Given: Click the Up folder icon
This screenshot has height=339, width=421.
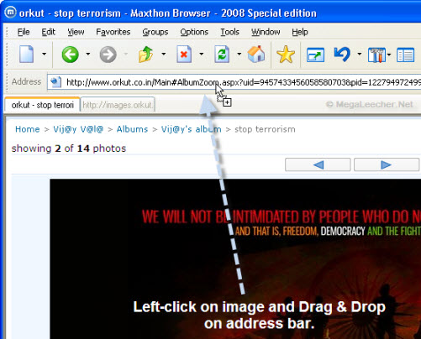Looking at the screenshot, I should pos(146,54).
